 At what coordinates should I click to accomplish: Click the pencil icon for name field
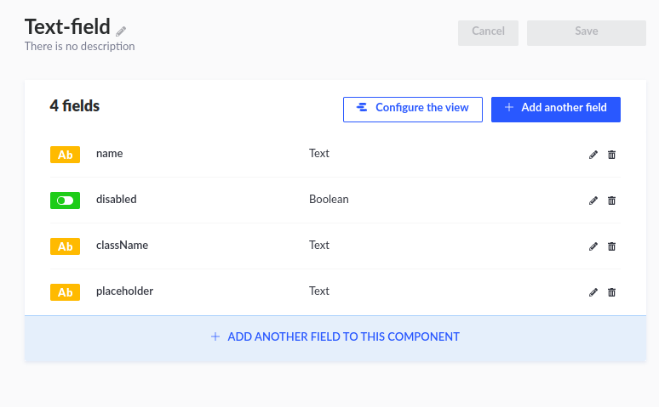(x=593, y=155)
